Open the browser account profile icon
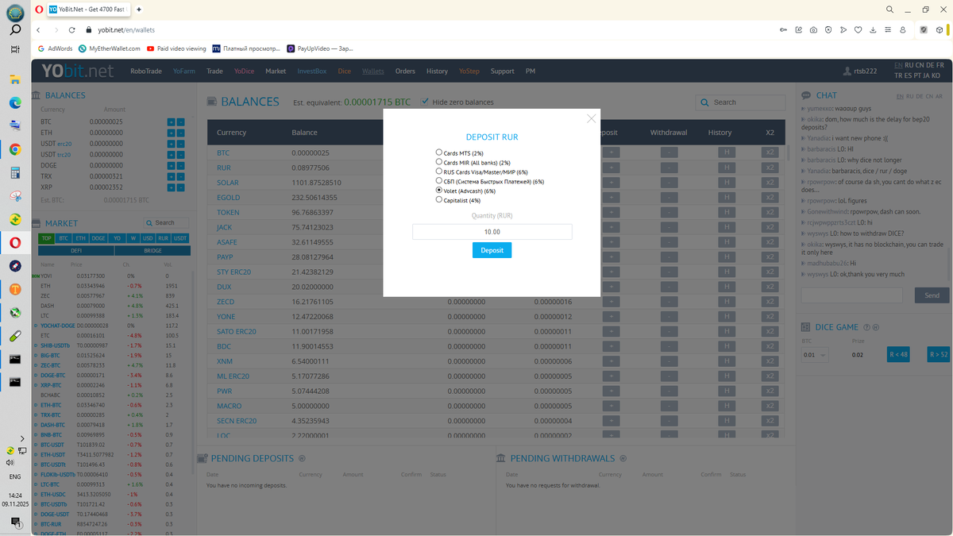This screenshot has height=536, width=953. [903, 29]
